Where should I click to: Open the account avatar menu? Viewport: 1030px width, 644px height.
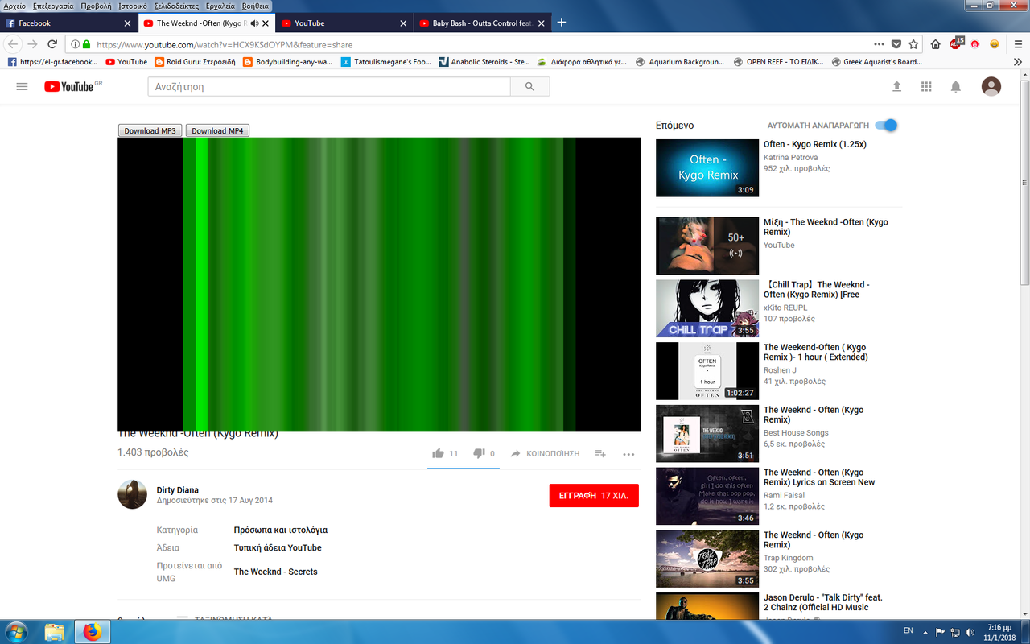pos(991,86)
